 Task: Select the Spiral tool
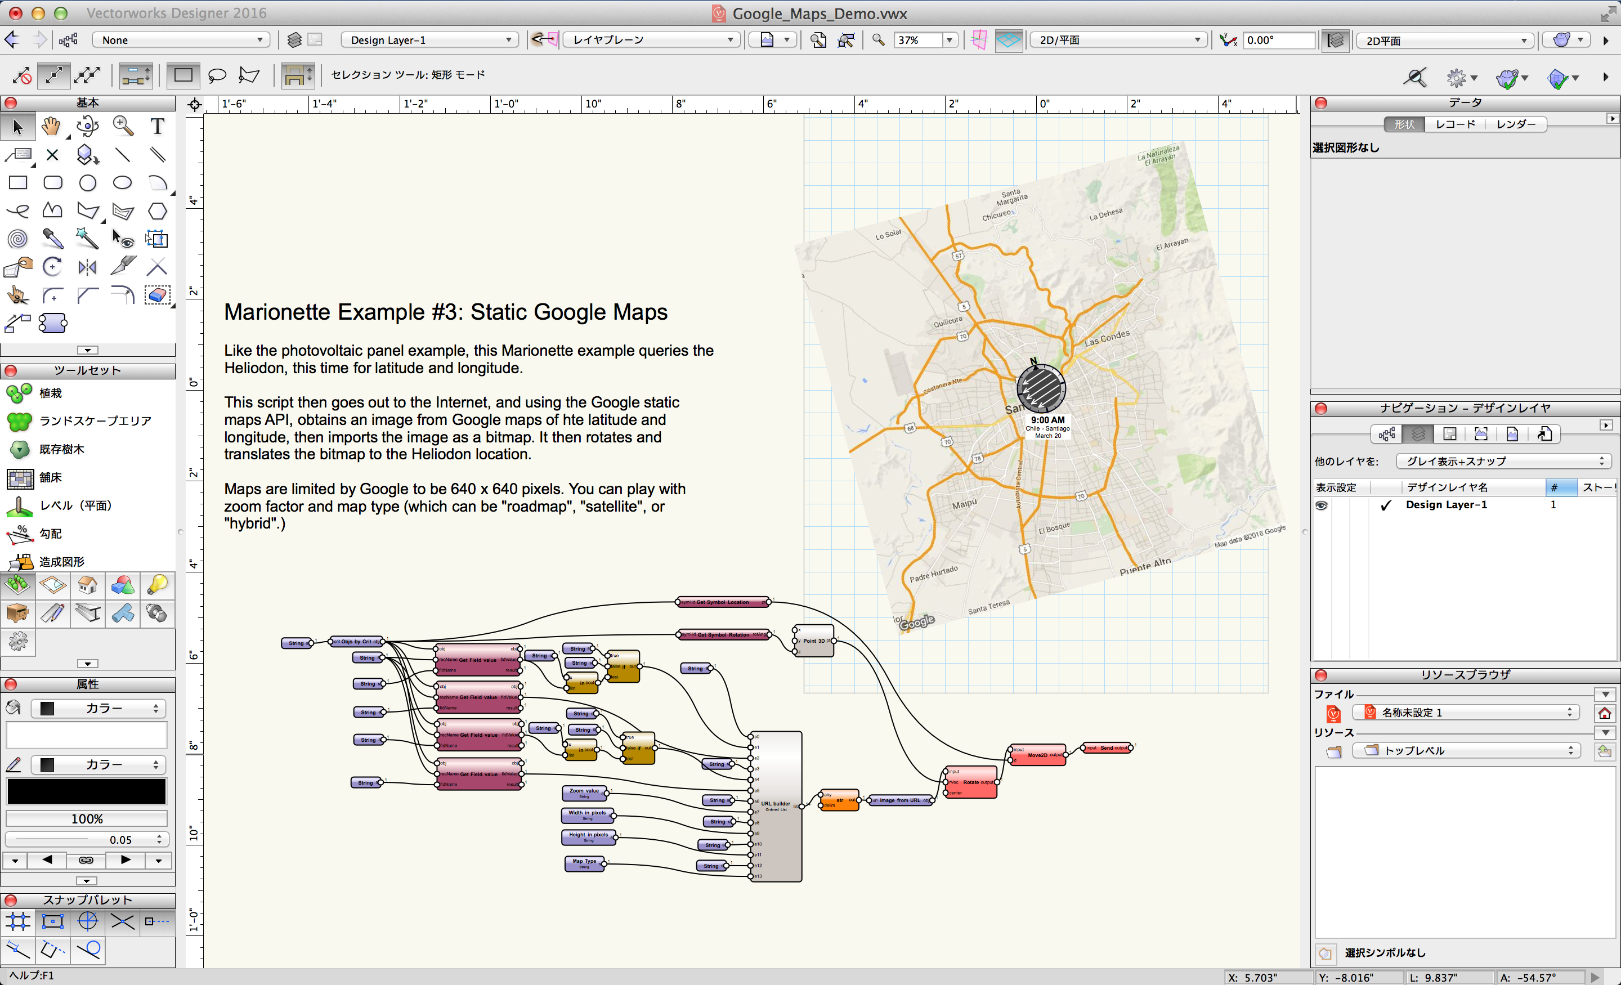click(18, 239)
